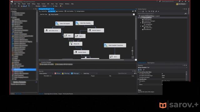Open the Data Flow Task dropdown arrow
Image resolution: width=200 pixels, height=112 pixels.
click(x=134, y=14)
